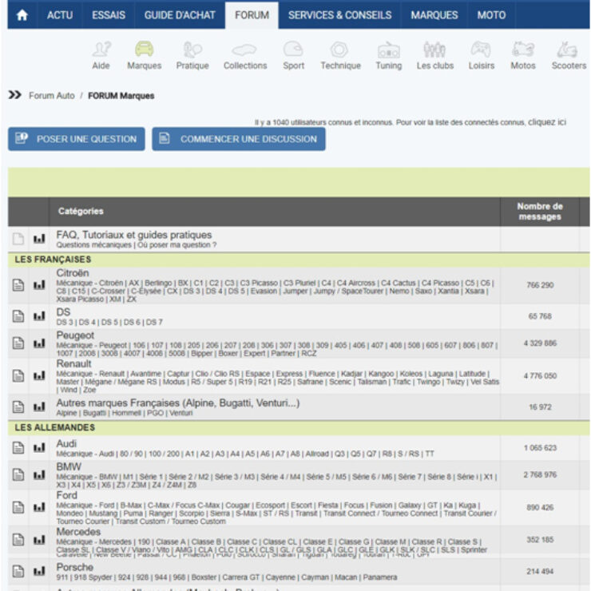Viewport: 591px width, 591px height.
Task: Click the stats bar icon for DS row
Action: click(39, 315)
